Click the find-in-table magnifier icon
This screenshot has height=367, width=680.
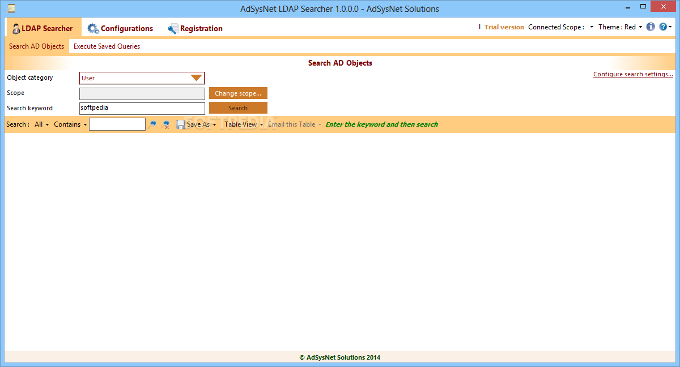[x=153, y=124]
